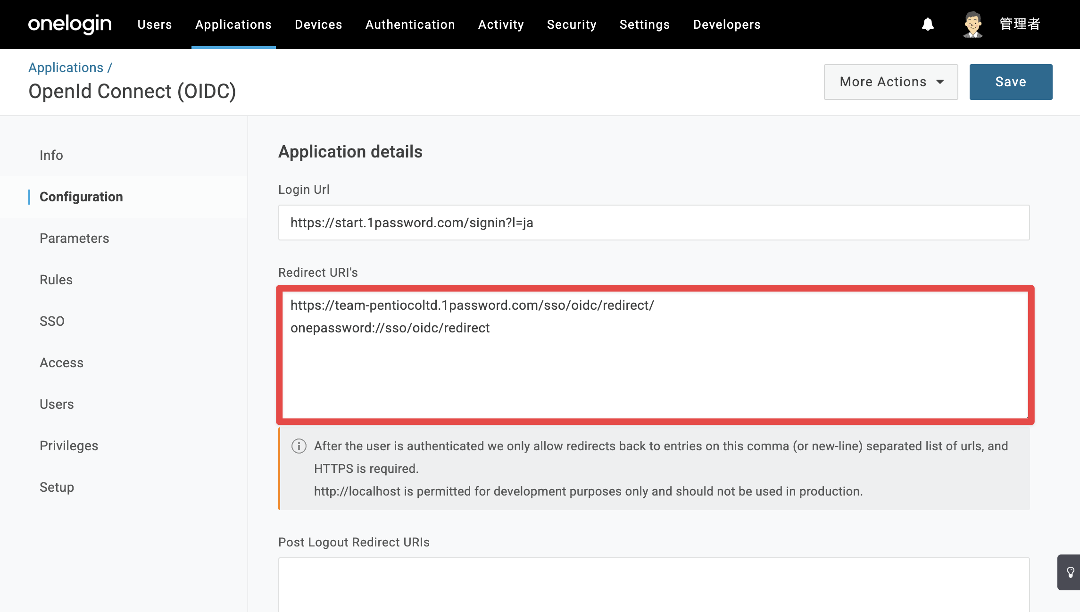Click the Application details heading
Screen dimensions: 1080x612
350,152
